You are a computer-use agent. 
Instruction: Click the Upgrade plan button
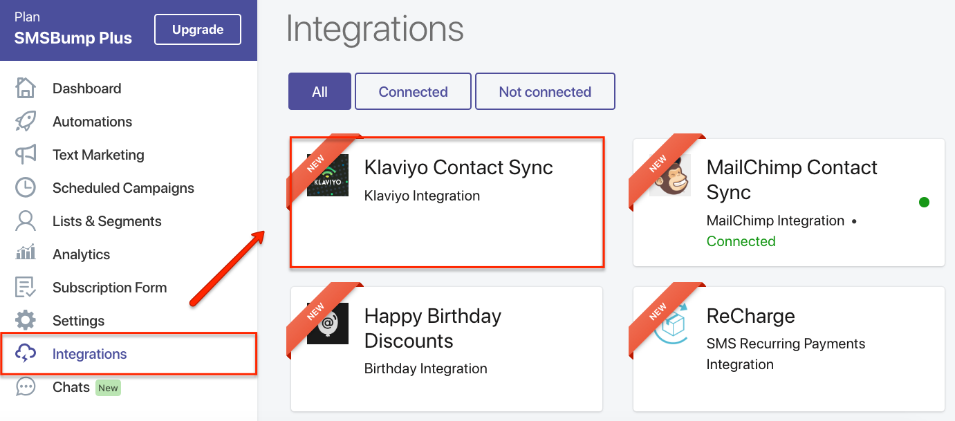click(198, 30)
